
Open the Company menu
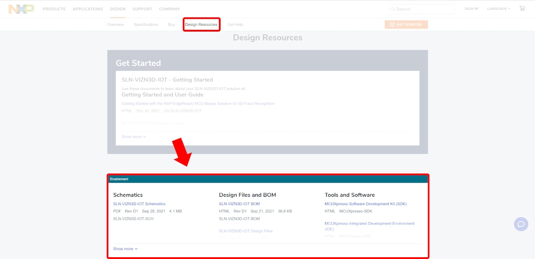(x=169, y=9)
